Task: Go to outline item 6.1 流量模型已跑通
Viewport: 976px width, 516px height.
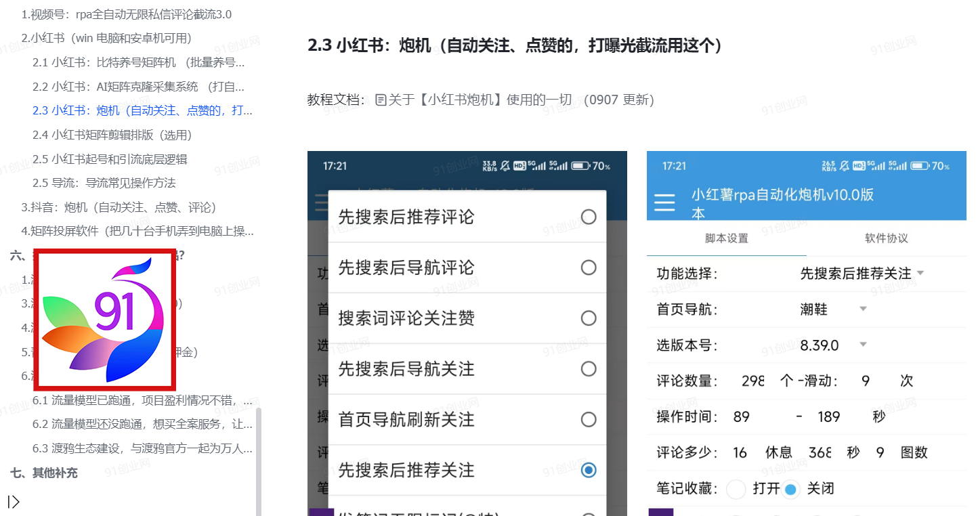Action: tap(142, 400)
